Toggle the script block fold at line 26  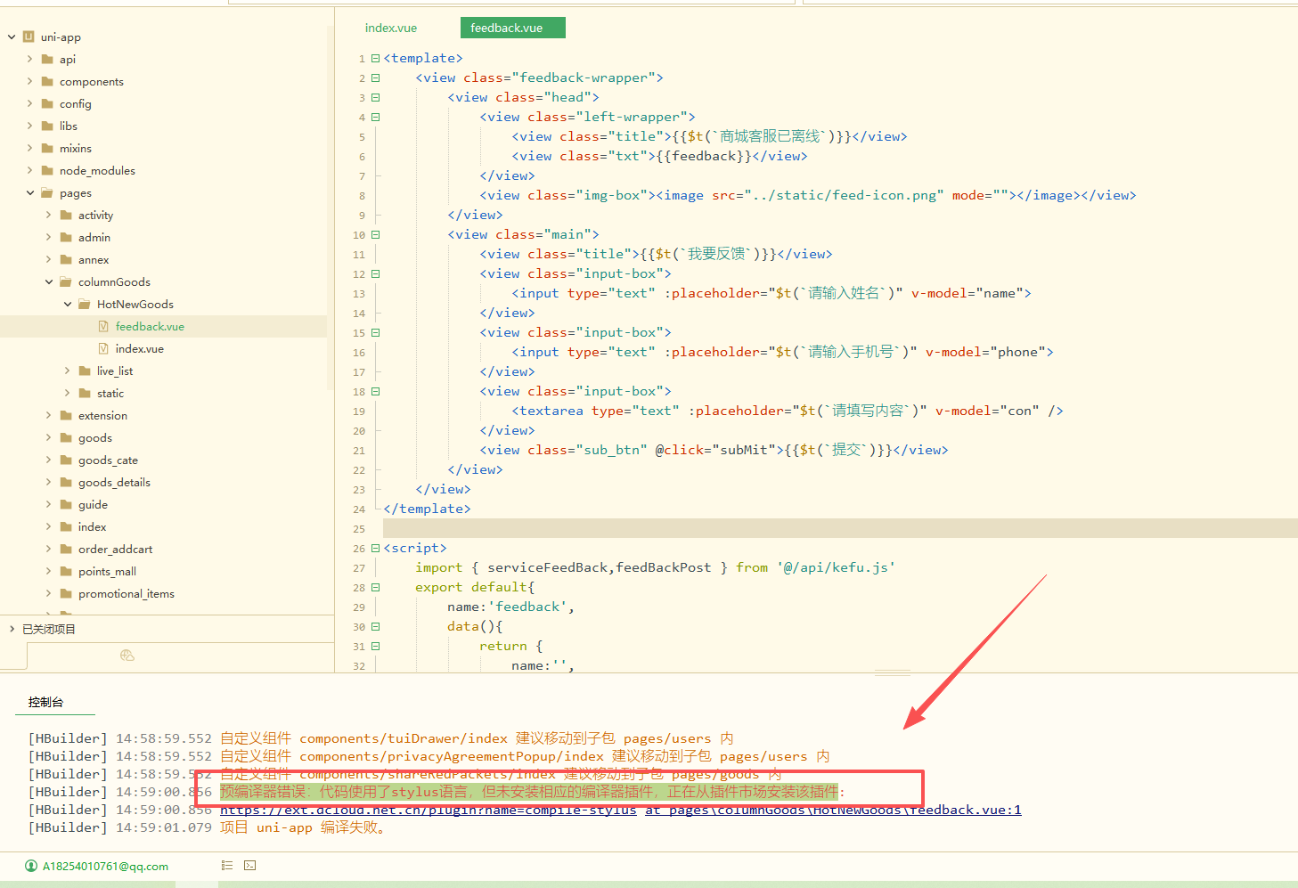point(375,548)
